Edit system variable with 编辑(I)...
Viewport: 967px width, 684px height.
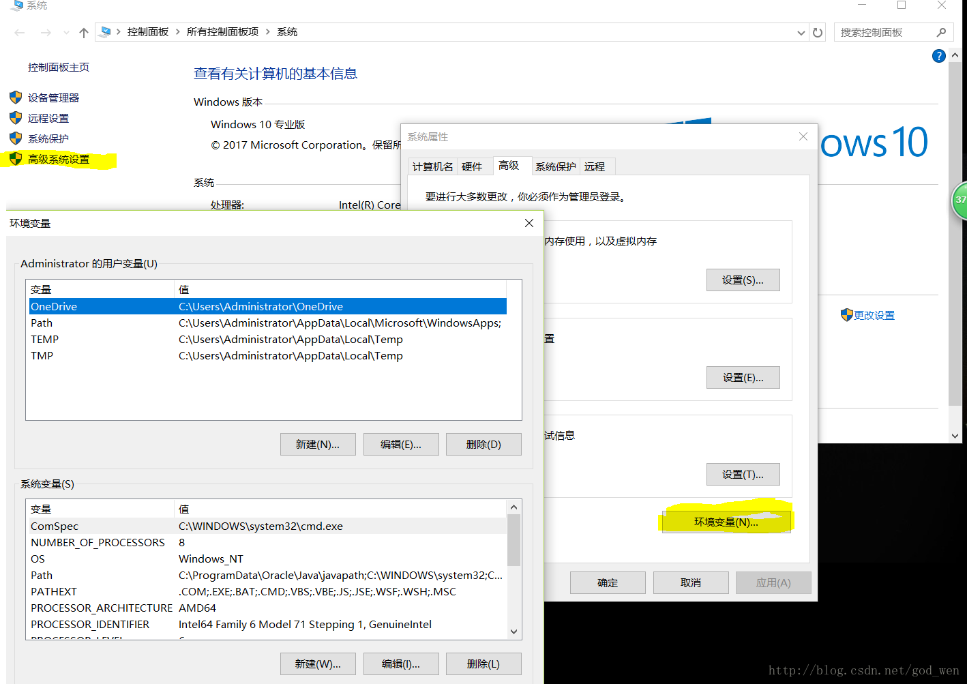[401, 664]
